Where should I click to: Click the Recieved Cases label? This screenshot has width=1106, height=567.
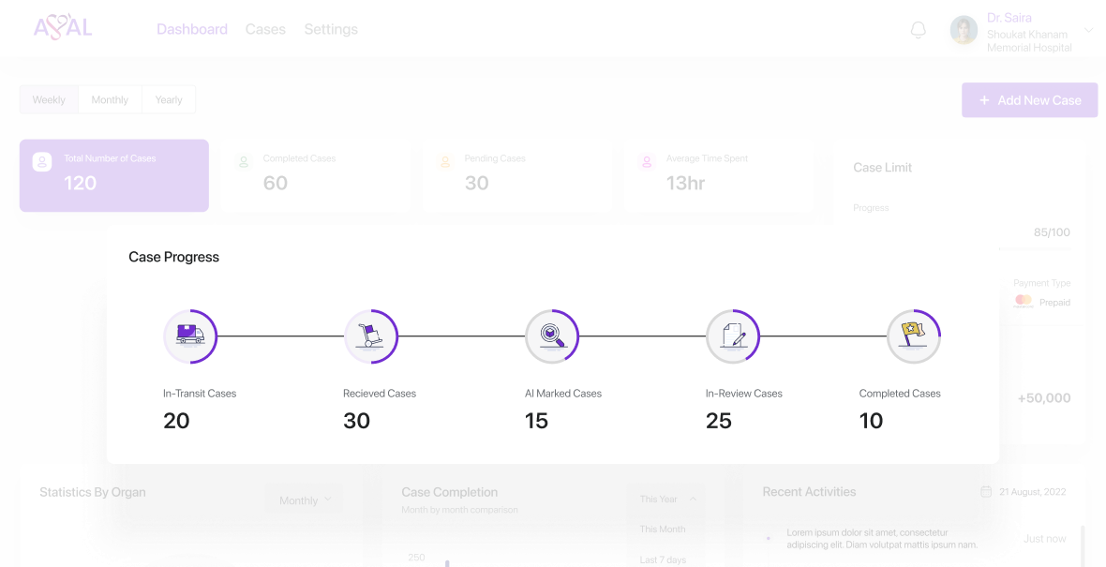click(x=380, y=394)
